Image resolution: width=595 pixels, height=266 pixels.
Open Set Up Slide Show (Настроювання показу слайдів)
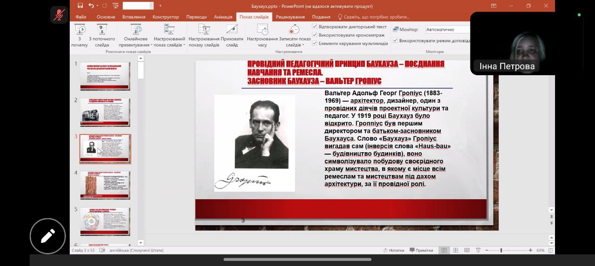point(204,35)
